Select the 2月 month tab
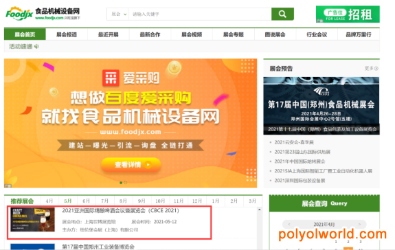Image resolution: width=395 pixels, height=250 pixels. click(x=234, y=201)
